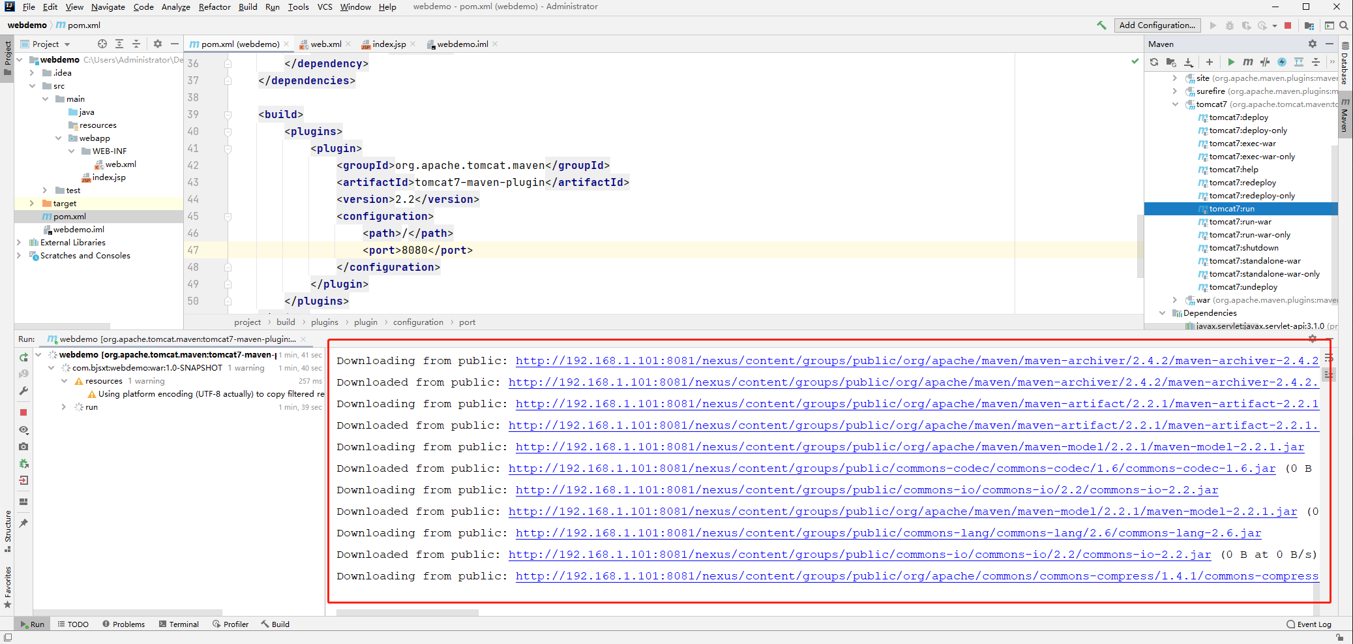Screen dimensions: 1353x644
Task: Click the eye filter icon in Run panel
Action: click(x=23, y=430)
